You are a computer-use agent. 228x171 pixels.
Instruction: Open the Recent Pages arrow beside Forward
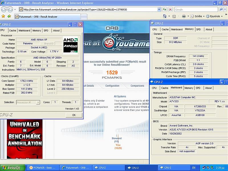tap(15, 10)
